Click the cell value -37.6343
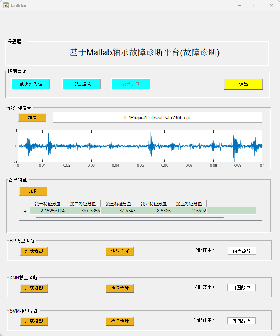The image size is (280, 336). (x=118, y=211)
